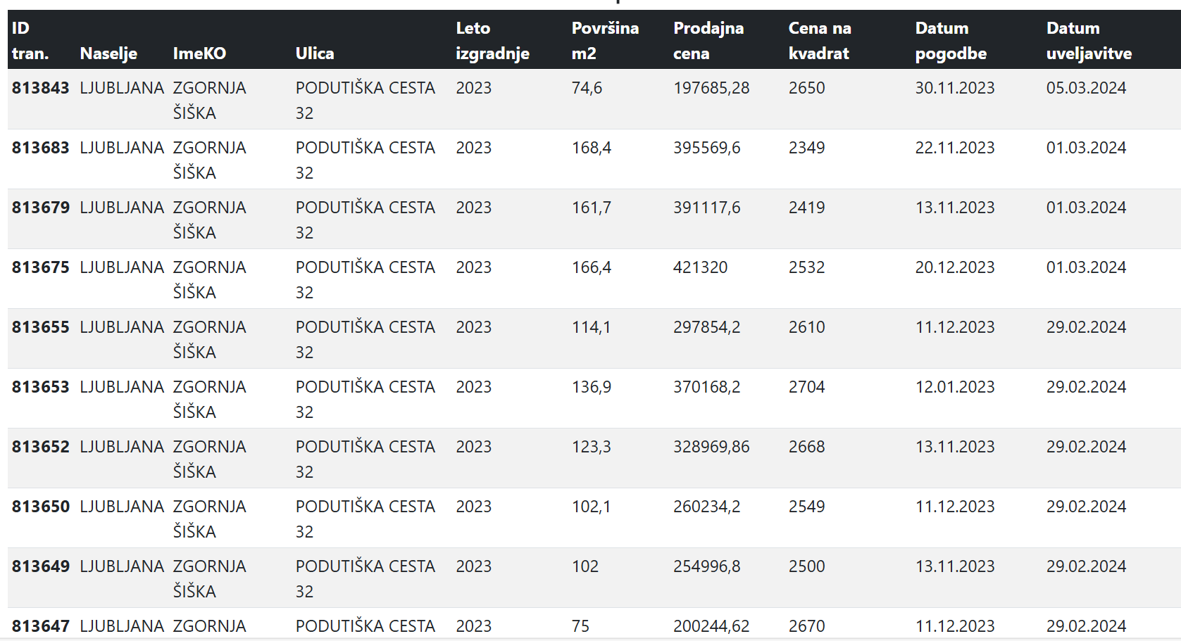Click the "ID tran." column header
Screen dimensions: 1181x641
point(30,41)
